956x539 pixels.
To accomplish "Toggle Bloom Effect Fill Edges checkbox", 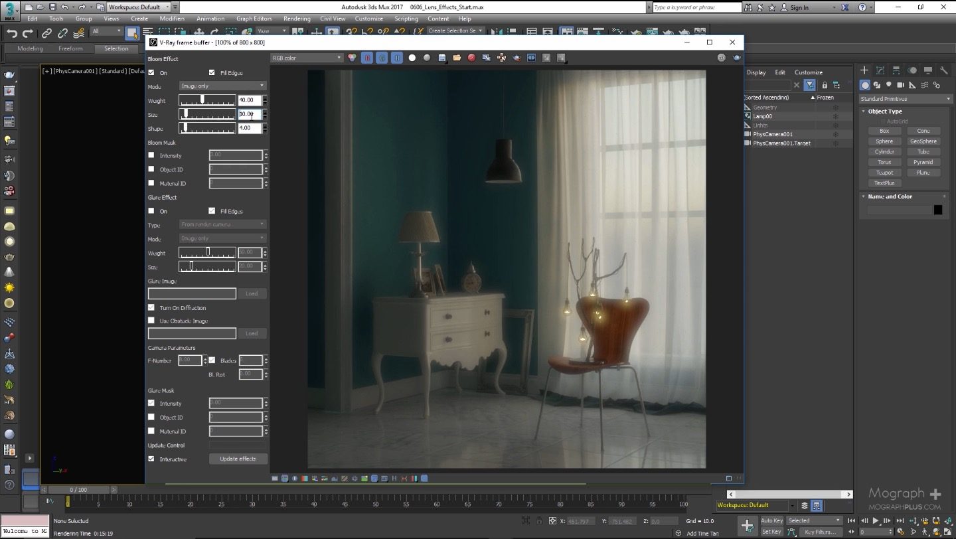I will (212, 72).
